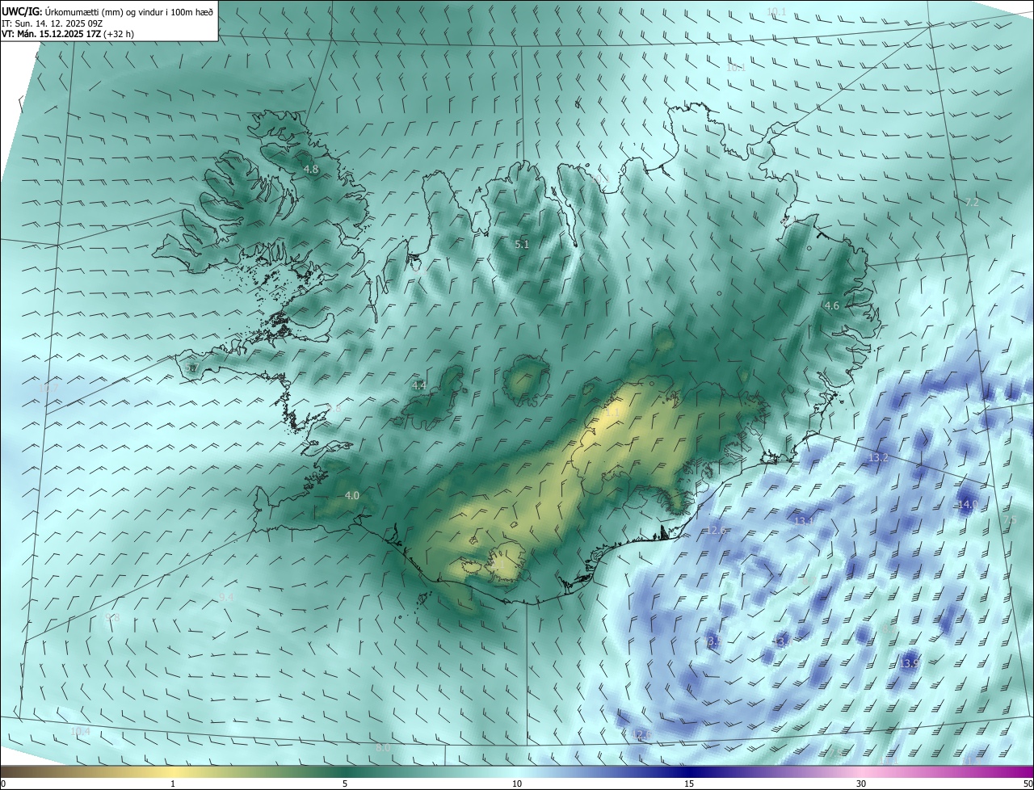The image size is (1034, 790).
Task: Click the map title 'UWC/IG: Úrkomumætti (mm)' line
Action: tap(107, 11)
